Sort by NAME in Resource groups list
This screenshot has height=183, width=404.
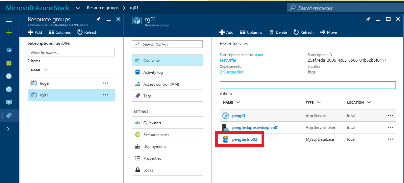(39, 70)
